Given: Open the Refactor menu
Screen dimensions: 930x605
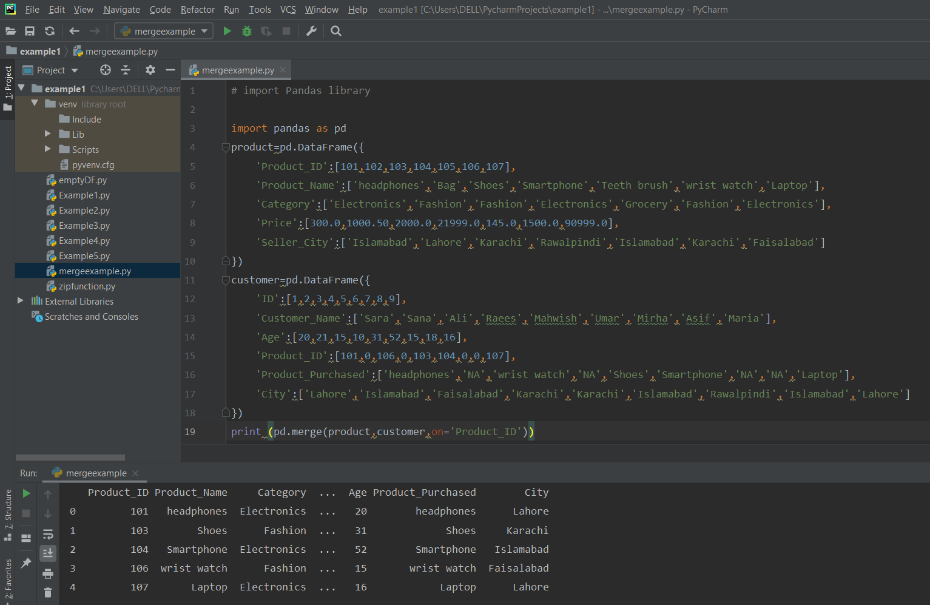Looking at the screenshot, I should point(197,10).
